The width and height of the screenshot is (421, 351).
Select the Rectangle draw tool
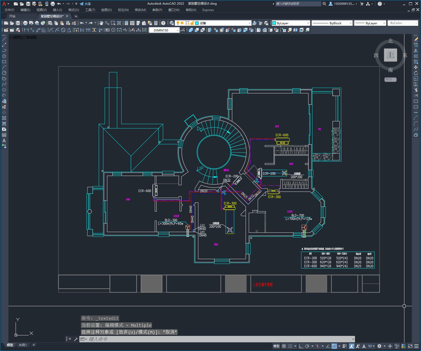[x=4, y=62]
